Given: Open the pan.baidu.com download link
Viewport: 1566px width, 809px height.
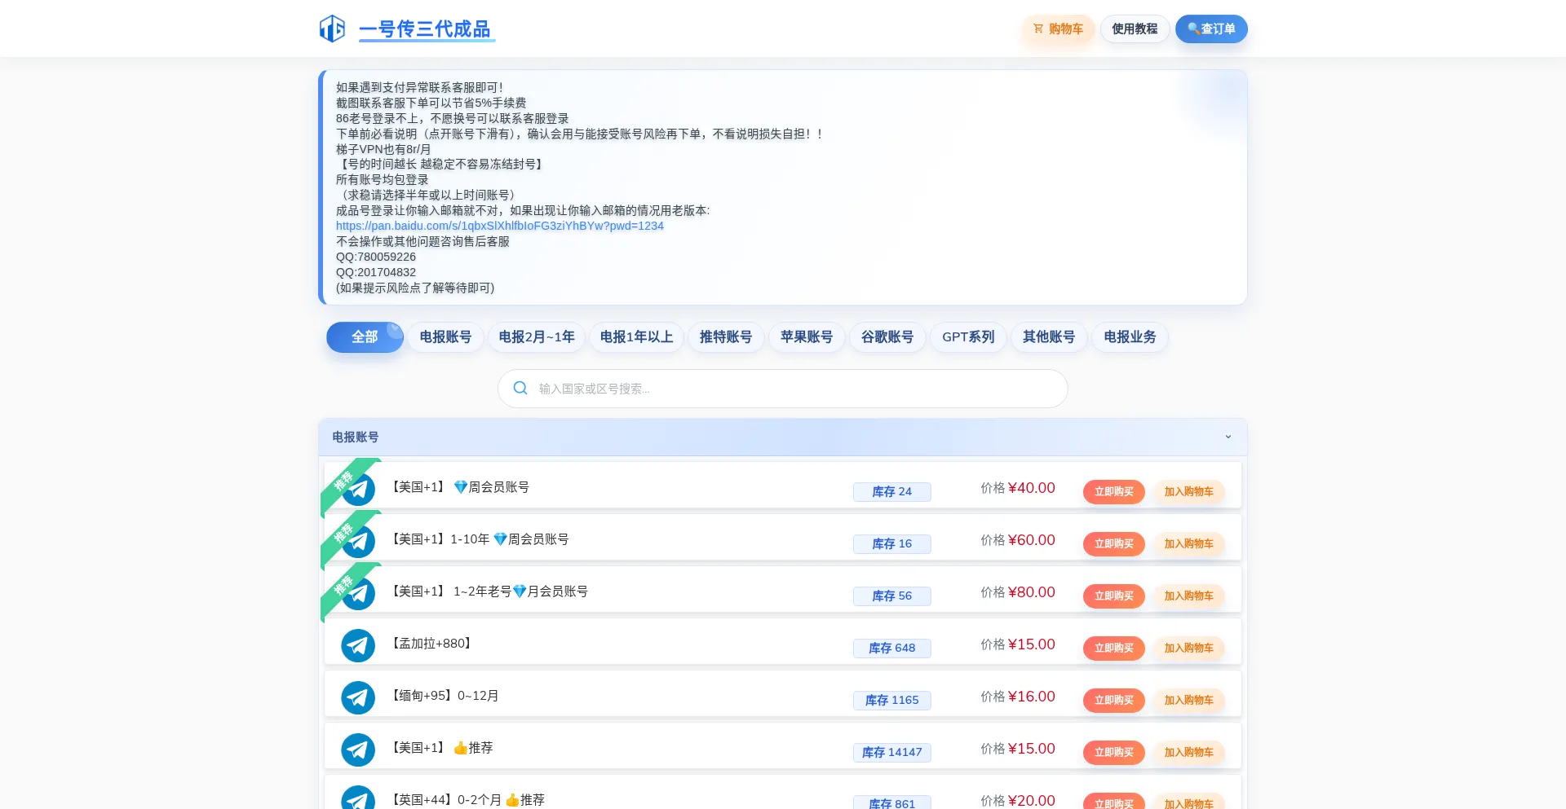Looking at the screenshot, I should (x=500, y=226).
